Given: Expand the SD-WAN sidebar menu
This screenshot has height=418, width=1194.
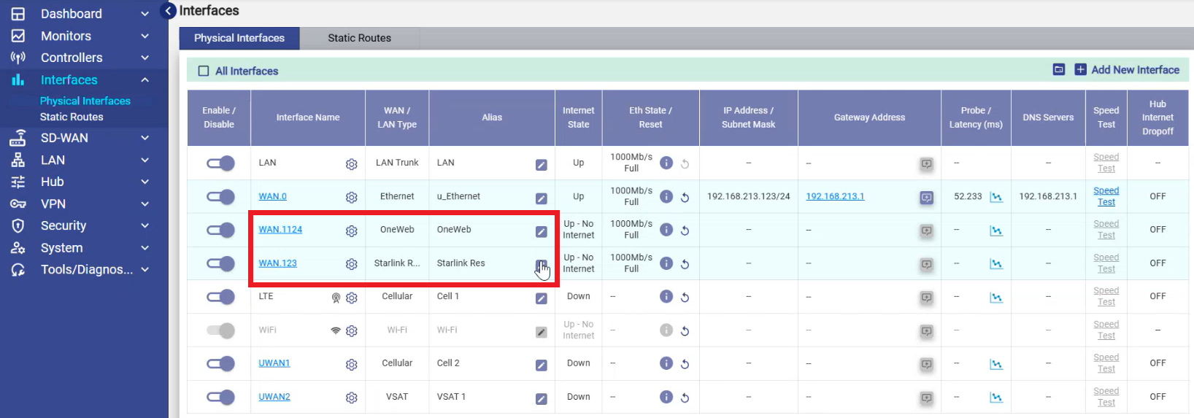Looking at the screenshot, I should click(x=145, y=138).
